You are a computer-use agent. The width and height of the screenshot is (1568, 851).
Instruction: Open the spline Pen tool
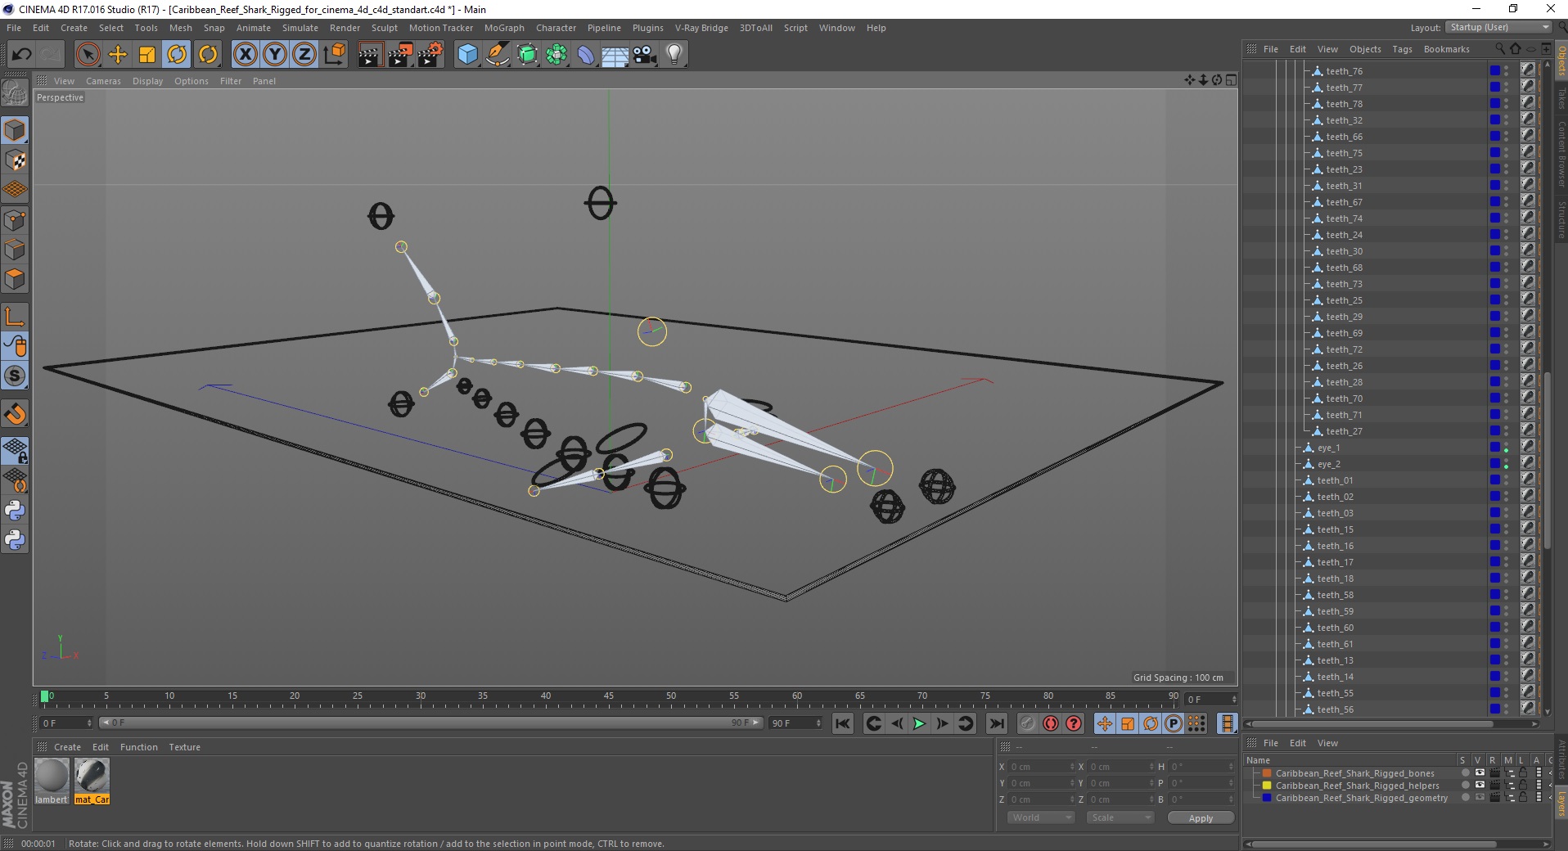497,55
